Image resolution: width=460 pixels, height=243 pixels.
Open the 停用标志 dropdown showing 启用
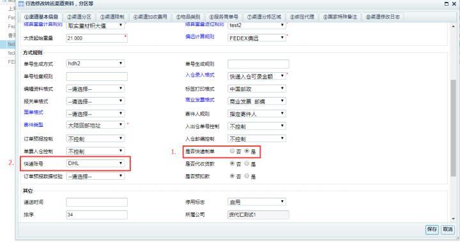256,202
